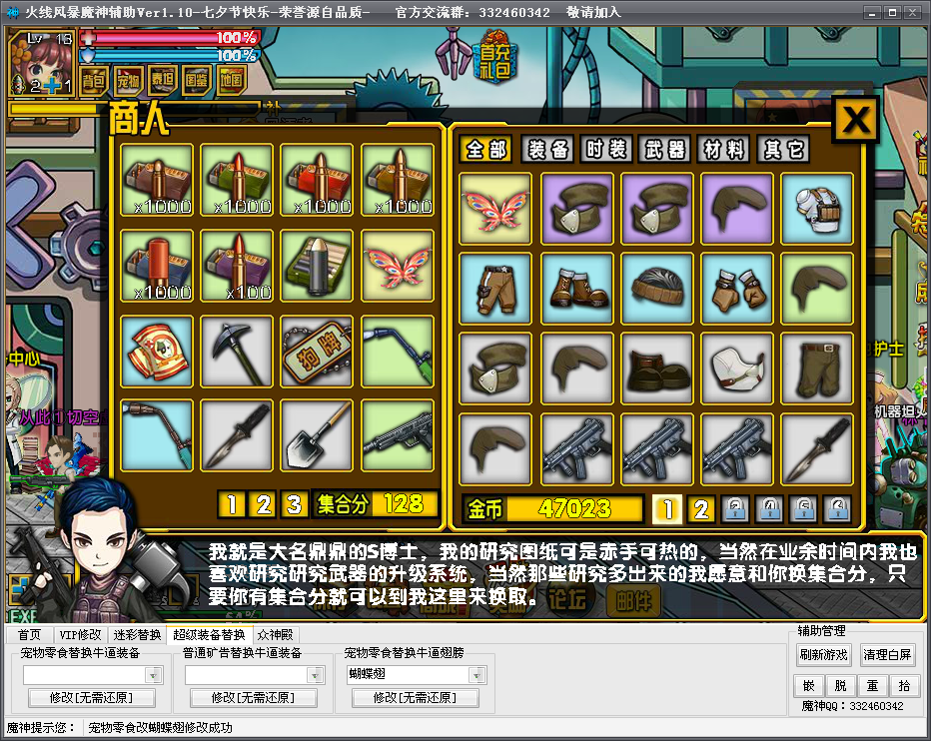931x741 pixels.
Task: Click the 首充礼包 gift pack icon
Action: [x=494, y=59]
